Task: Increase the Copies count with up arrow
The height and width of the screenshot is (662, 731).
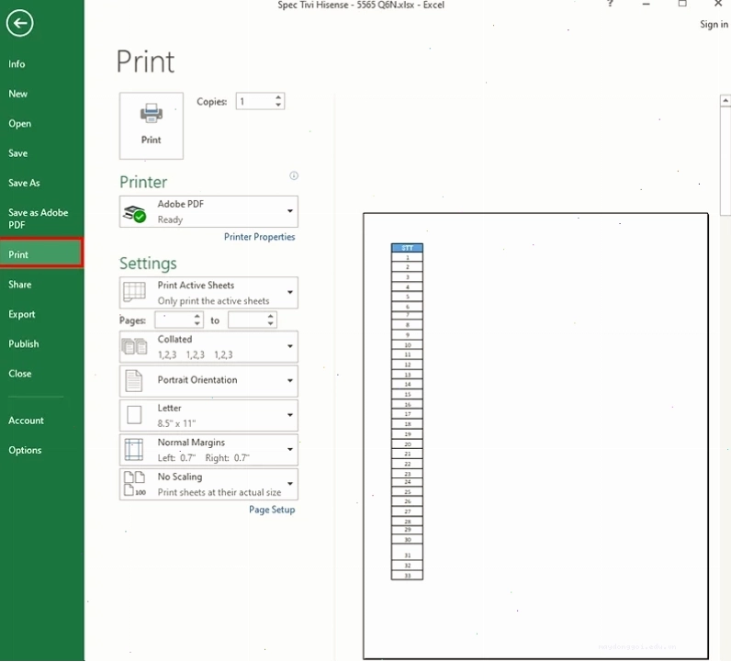Action: (x=278, y=97)
